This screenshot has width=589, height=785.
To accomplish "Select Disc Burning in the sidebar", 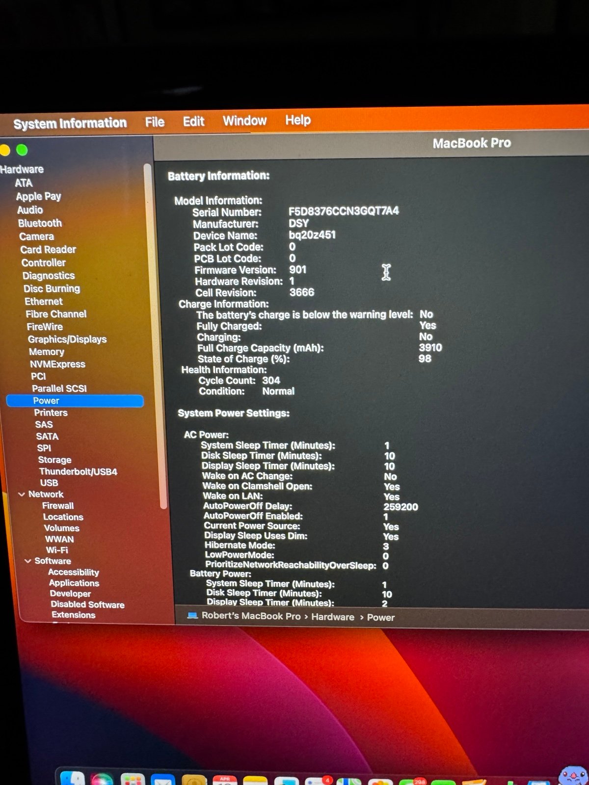I will point(52,288).
